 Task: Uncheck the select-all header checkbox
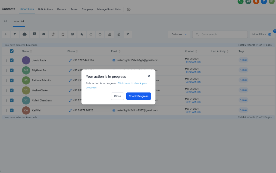click(x=12, y=51)
